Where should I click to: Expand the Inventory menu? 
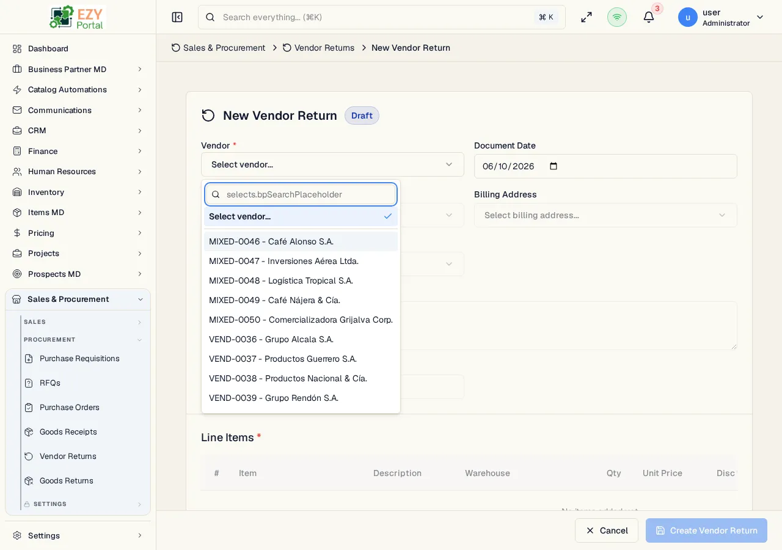point(140,192)
